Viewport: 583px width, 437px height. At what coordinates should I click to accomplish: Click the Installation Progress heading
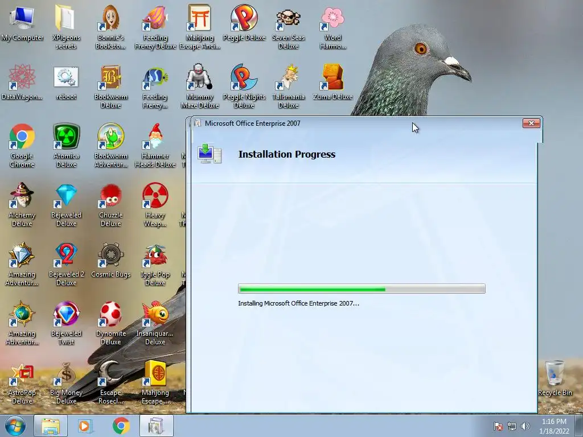287,154
